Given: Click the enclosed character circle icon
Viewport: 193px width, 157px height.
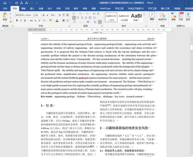Looking at the screenshot, I should 68,21.
